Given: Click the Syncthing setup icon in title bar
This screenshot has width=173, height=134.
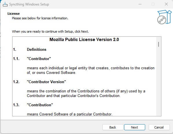Looking at the screenshot, I should tap(5, 4).
